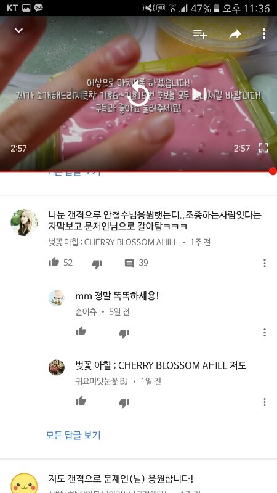277x493 pixels.
Task: Click the 모든 답글 보기 link
Action: click(x=73, y=435)
